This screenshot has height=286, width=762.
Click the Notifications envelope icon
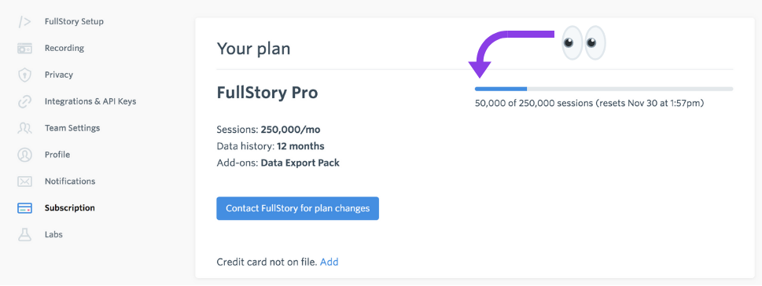point(24,181)
